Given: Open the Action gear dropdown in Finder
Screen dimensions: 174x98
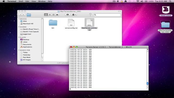Looking at the screenshot, I should click(74, 15).
